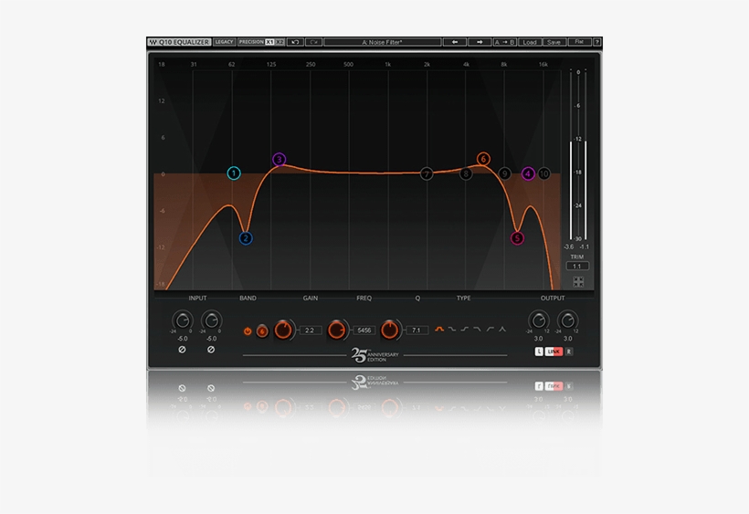Select inactive band 9 node
The width and height of the screenshot is (749, 514).
click(x=504, y=173)
